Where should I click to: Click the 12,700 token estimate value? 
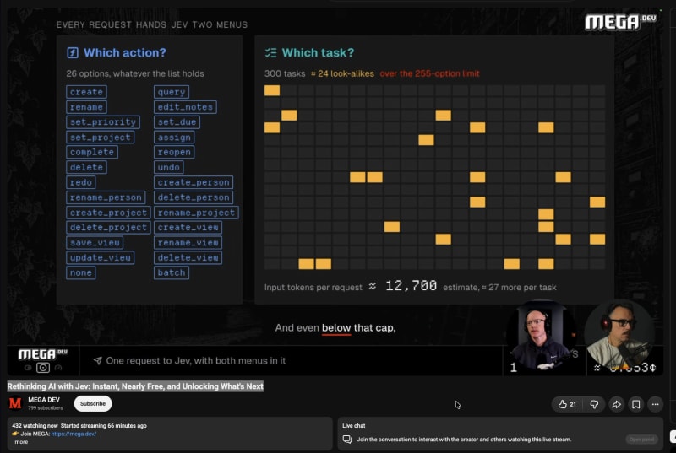(411, 286)
